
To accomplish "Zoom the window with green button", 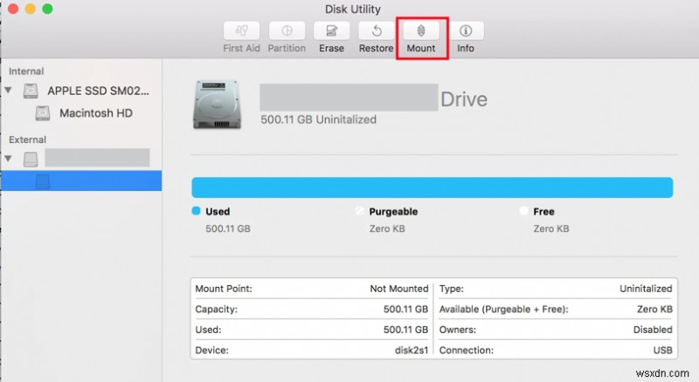I will pos(47,9).
